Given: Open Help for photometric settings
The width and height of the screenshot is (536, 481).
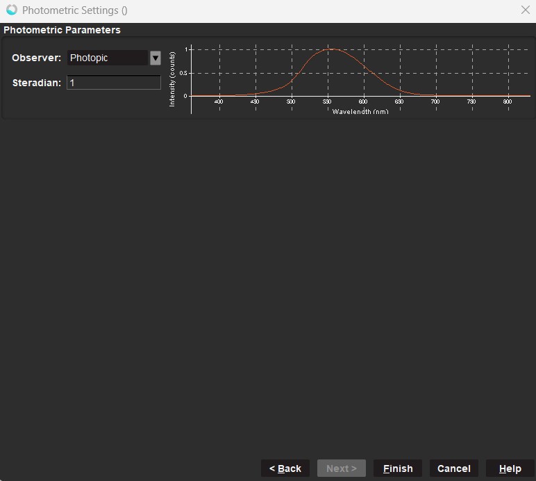Looking at the screenshot, I should point(510,468).
